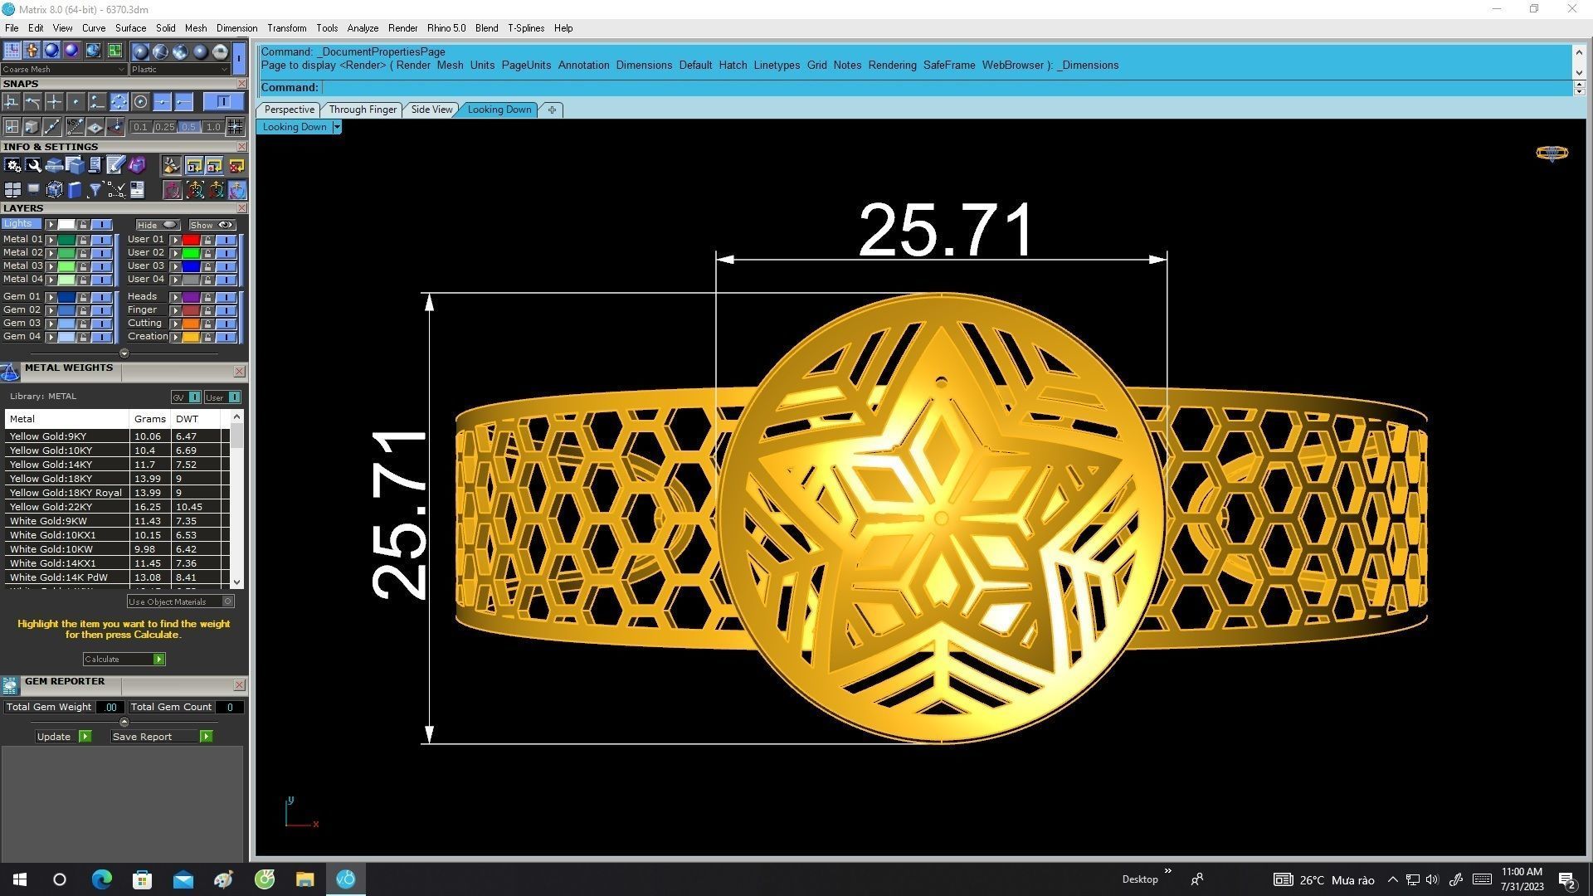Lock the Heads layer
Screen dimensions: 1593x896
[x=207, y=297]
